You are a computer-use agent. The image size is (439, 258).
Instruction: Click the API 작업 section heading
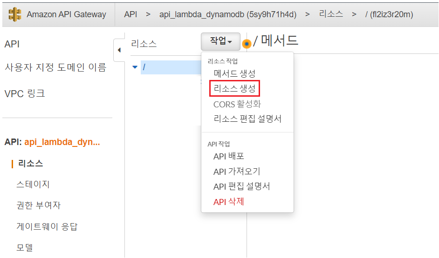point(219,144)
